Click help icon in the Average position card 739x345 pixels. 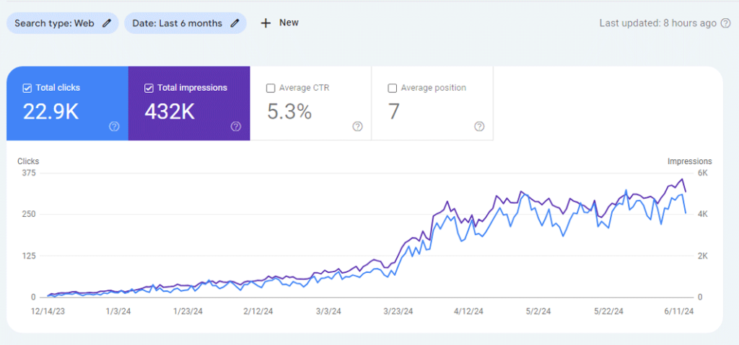point(479,126)
